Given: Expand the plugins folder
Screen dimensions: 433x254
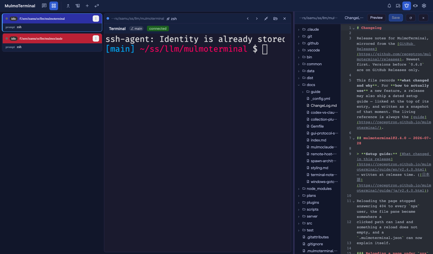Looking at the screenshot, I should (318, 203).
